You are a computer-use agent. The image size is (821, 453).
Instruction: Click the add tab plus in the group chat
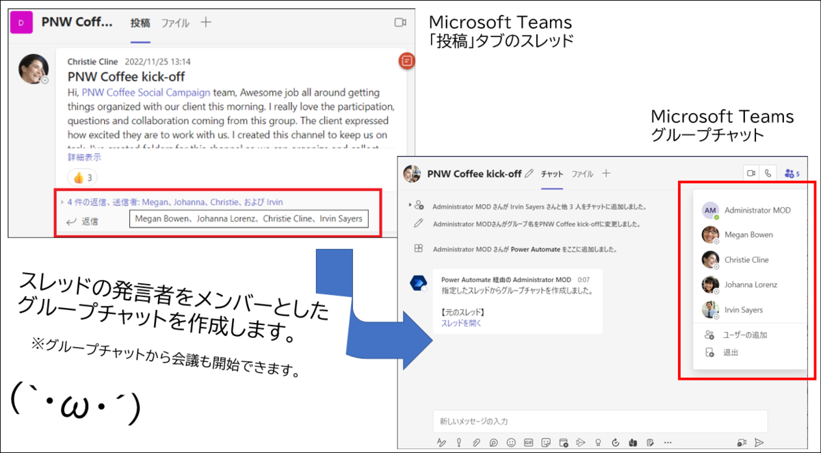pyautogui.click(x=606, y=174)
